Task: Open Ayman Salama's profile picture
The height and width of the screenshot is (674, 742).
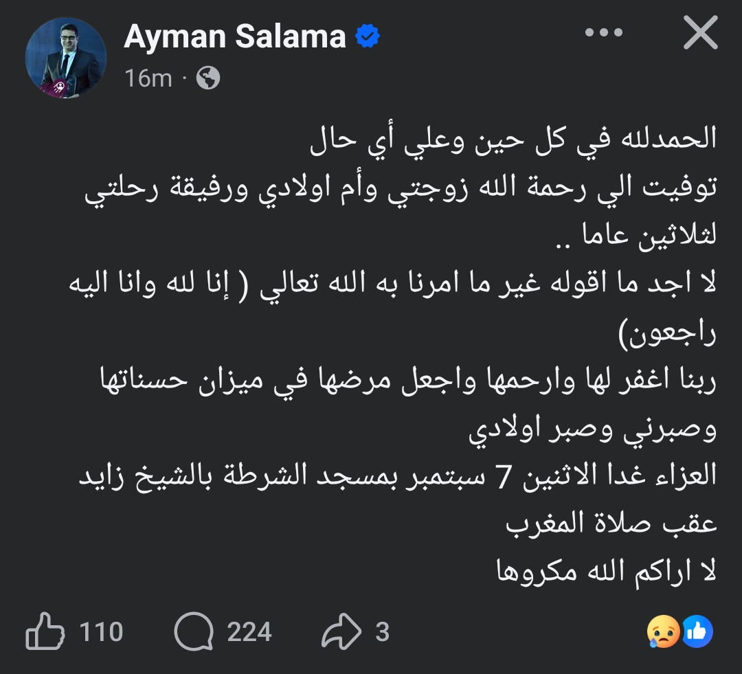Action: click(66, 58)
